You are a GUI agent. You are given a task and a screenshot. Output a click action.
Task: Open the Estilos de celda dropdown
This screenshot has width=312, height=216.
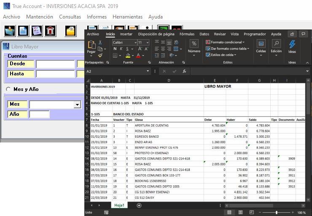(221, 55)
